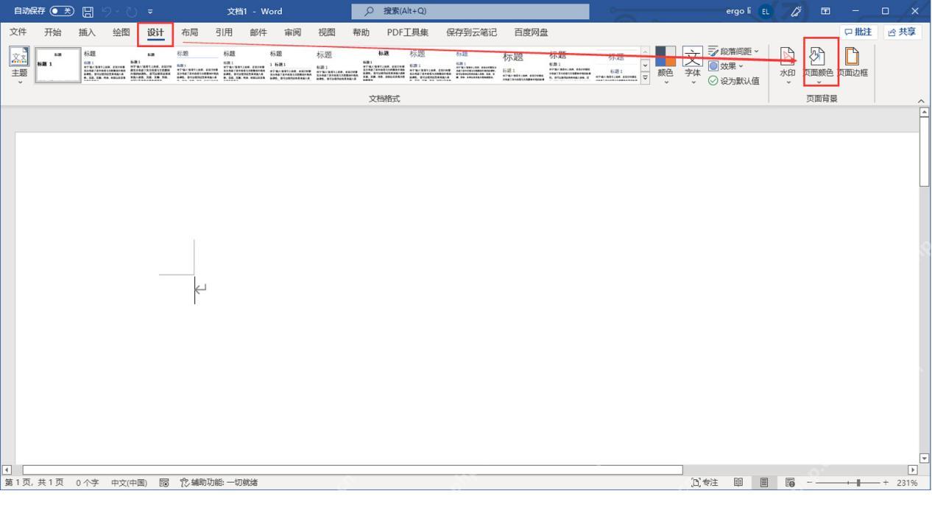Switch to the 审阅 Review tab

click(292, 32)
